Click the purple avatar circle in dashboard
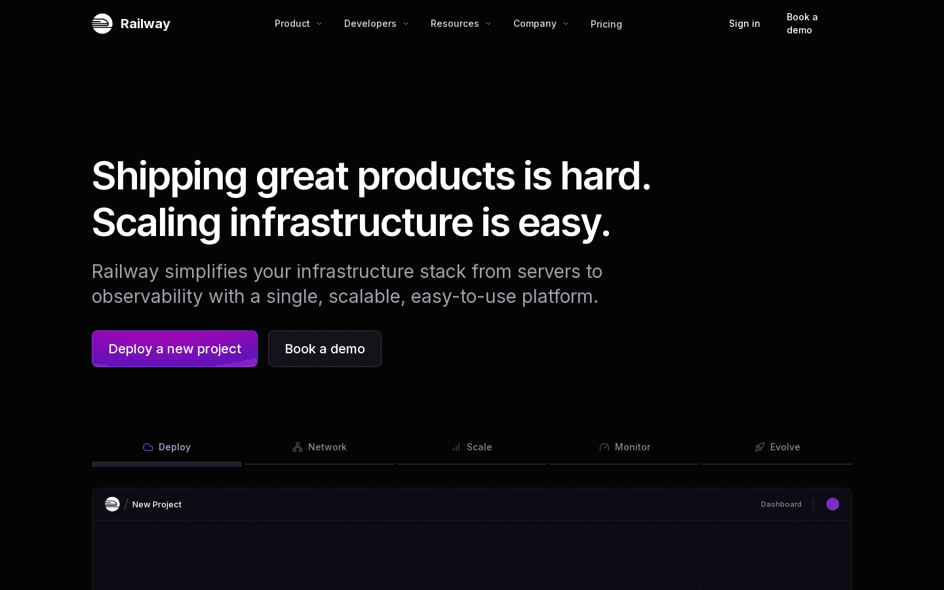 [833, 504]
